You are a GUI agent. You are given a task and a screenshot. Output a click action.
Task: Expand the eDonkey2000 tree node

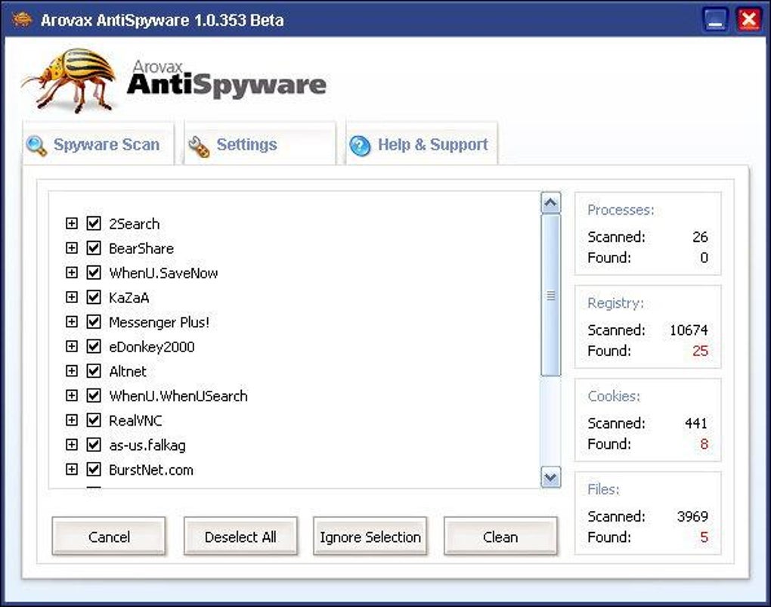click(72, 346)
